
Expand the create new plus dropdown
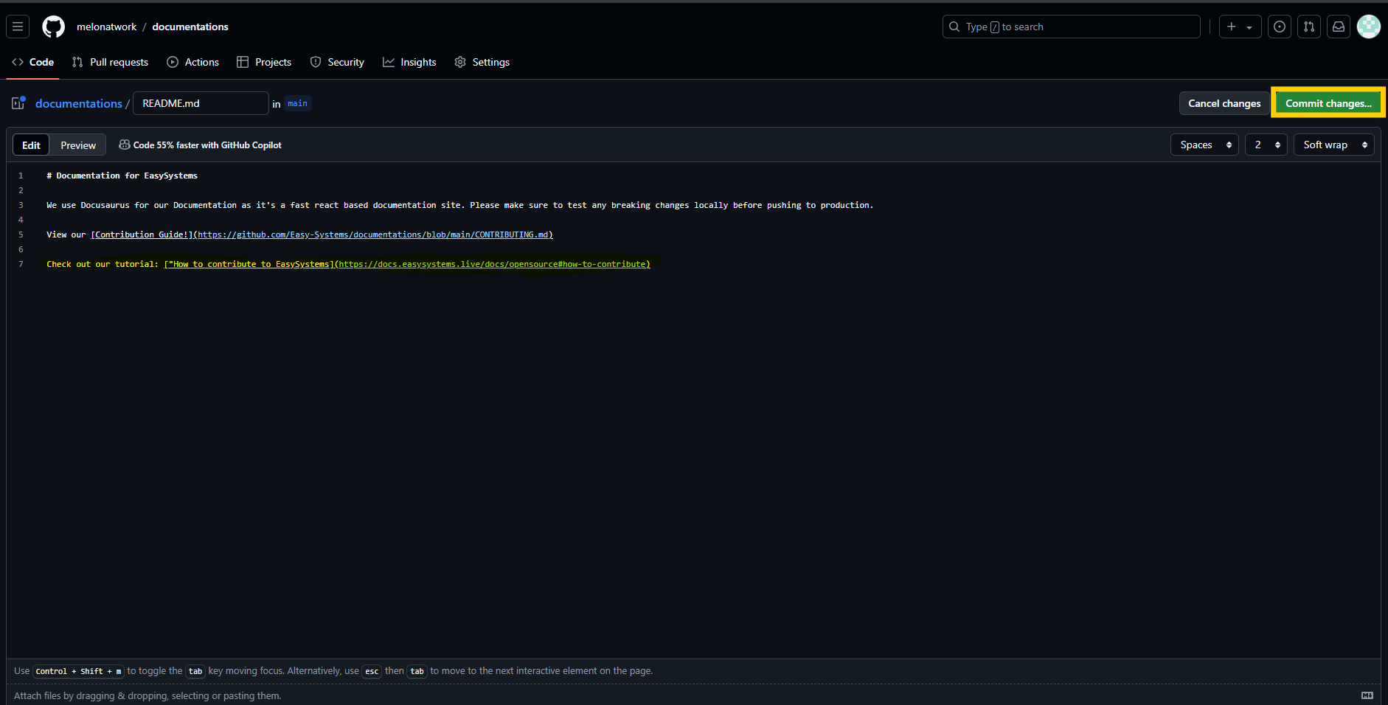(1239, 27)
